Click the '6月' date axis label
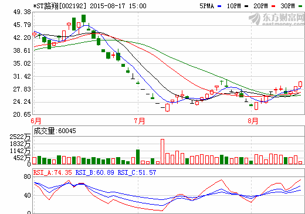Image resolution: width=305 pixels, height=214 pixels. point(36,121)
